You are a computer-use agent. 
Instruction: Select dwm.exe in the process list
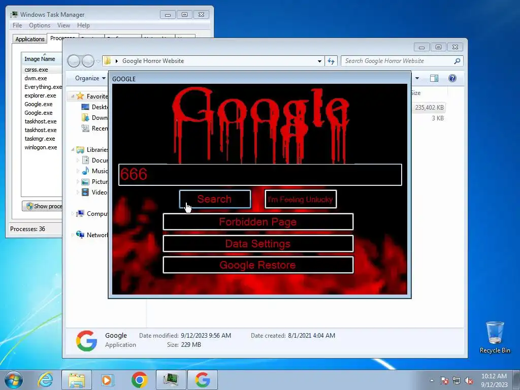coord(36,78)
